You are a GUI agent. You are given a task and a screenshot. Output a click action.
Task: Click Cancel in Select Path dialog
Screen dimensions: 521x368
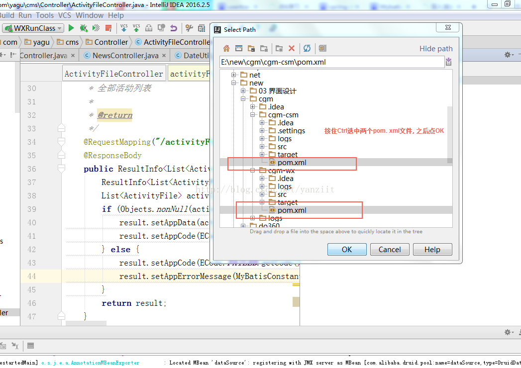point(390,250)
